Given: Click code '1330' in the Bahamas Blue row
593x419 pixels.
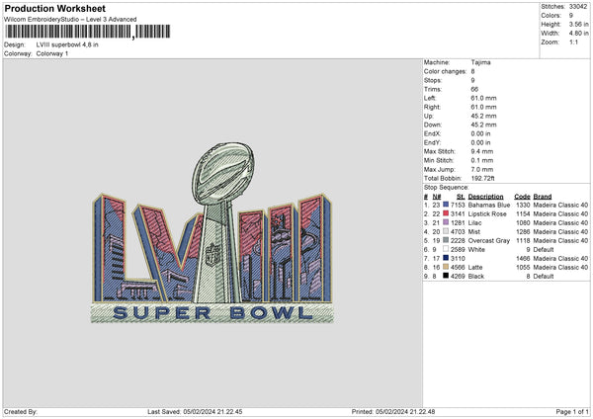Looking at the screenshot, I should coord(523,205).
